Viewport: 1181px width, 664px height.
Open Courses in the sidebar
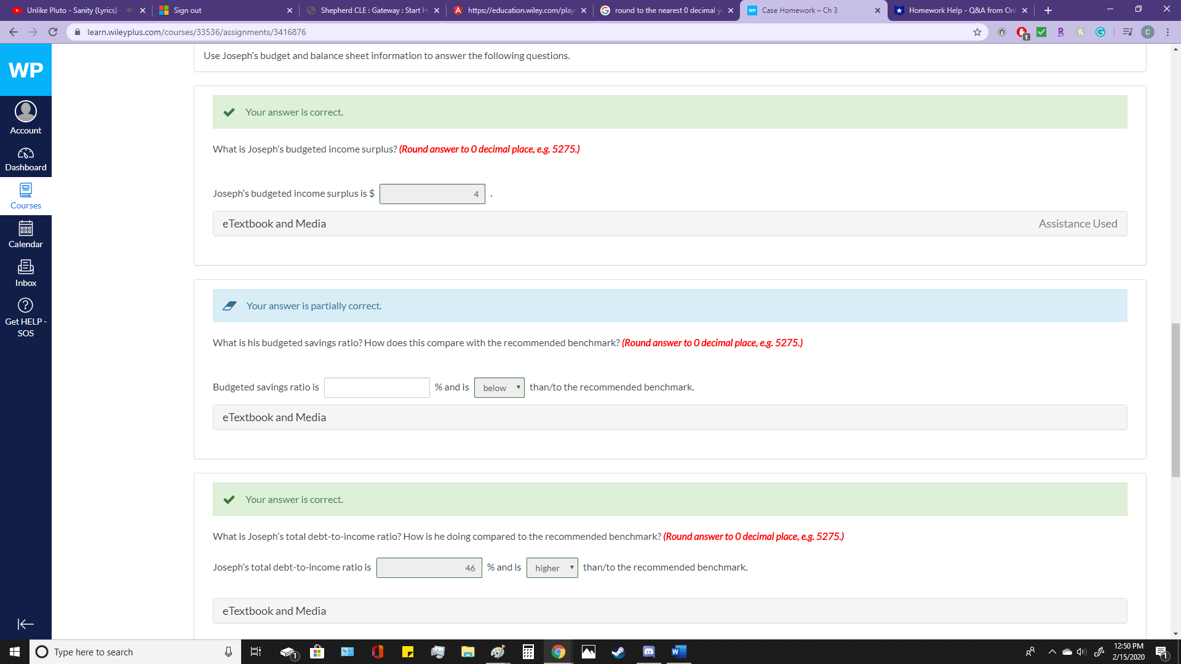pyautogui.click(x=25, y=196)
